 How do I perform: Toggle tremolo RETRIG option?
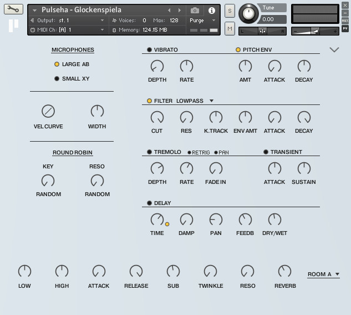click(x=190, y=153)
